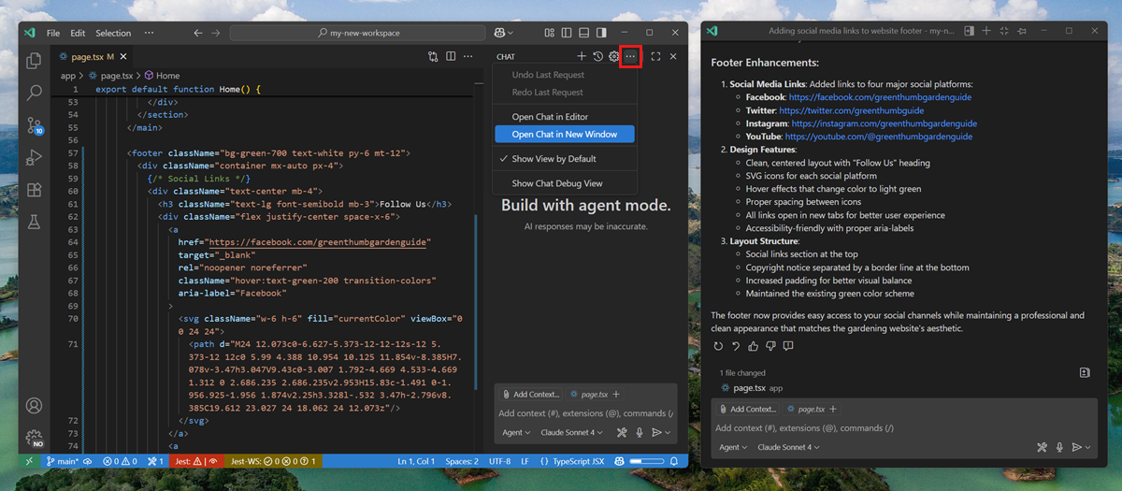Click Add Context button in main chat

click(531, 395)
